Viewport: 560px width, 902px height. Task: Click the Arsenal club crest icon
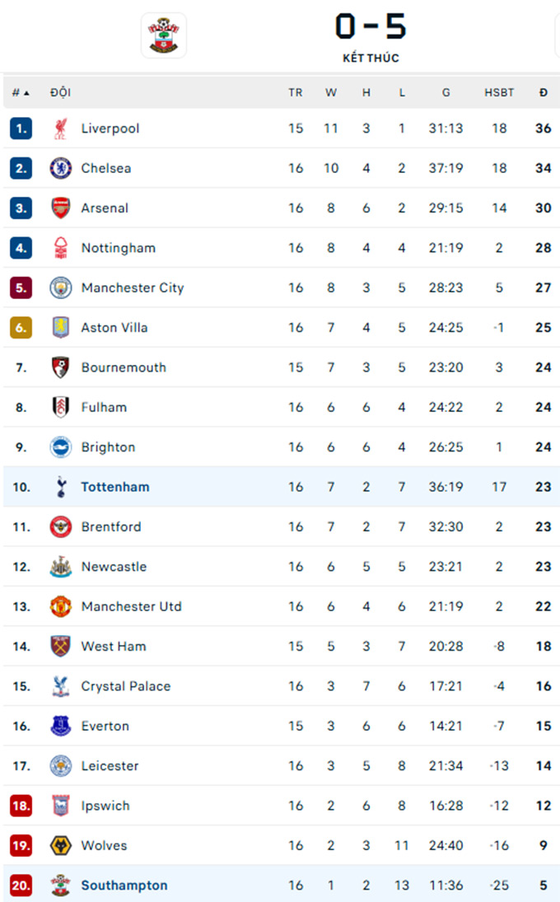60,208
